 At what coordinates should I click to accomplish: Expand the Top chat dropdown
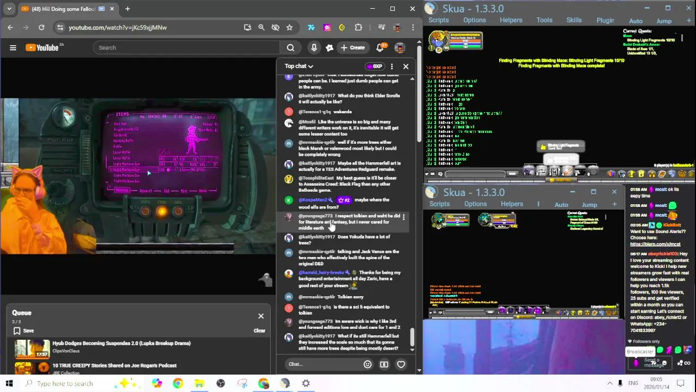coord(299,66)
